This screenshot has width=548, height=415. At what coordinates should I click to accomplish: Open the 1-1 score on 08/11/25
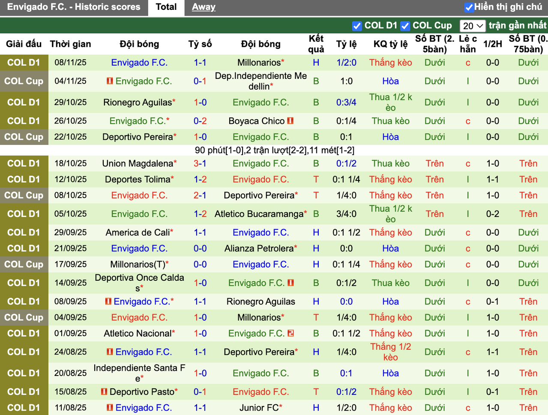pos(200,63)
